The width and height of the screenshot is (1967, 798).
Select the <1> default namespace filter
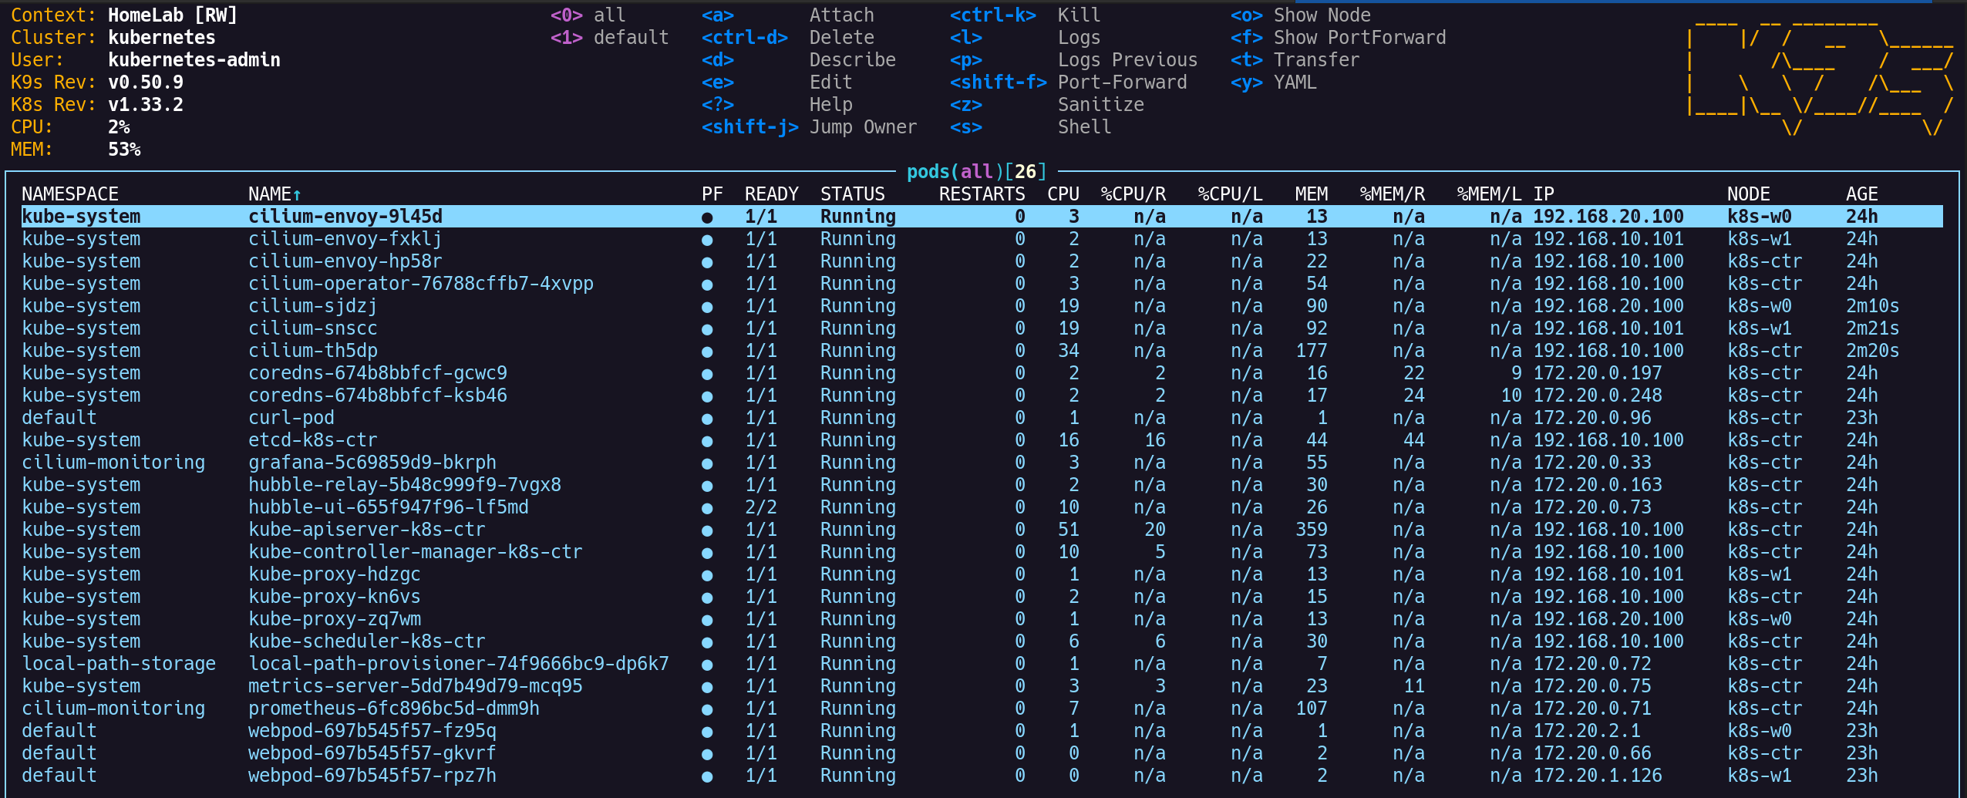pos(609,38)
